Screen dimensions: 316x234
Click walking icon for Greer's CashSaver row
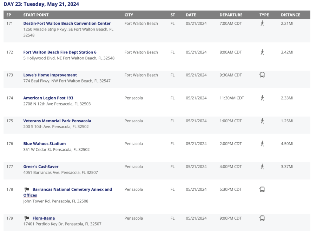coord(262,167)
